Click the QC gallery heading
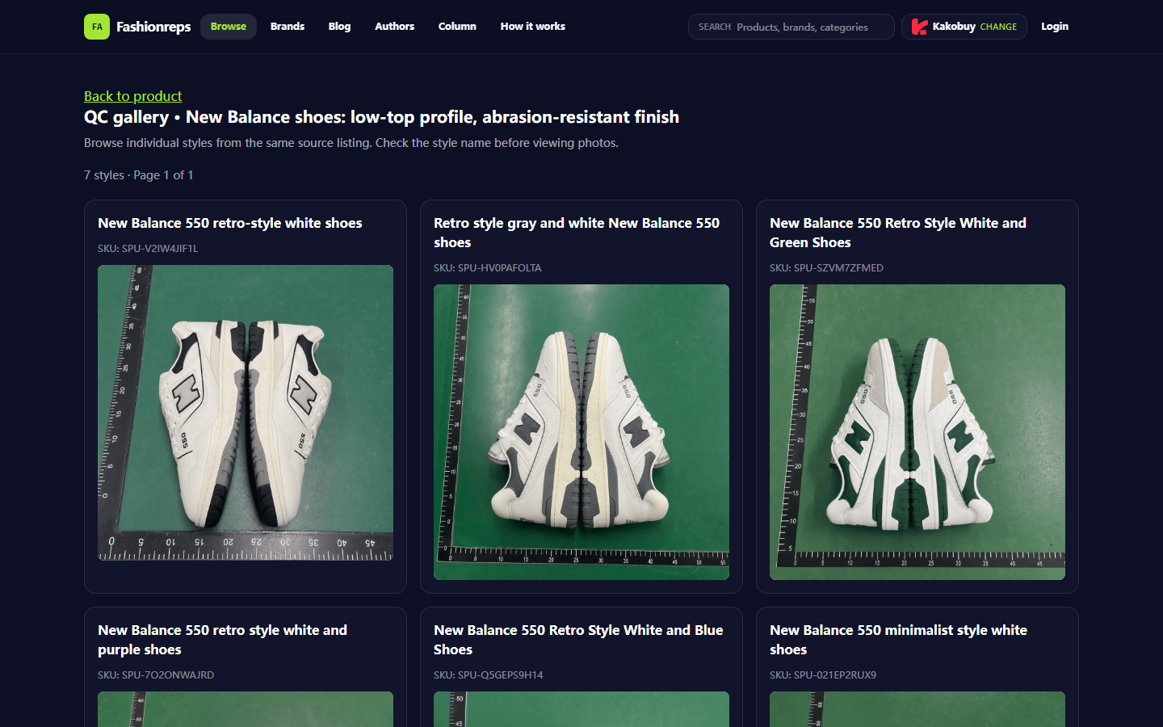The height and width of the screenshot is (727, 1163). (381, 117)
